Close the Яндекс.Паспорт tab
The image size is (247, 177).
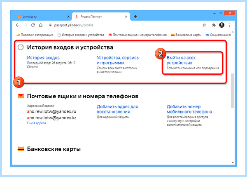pyautogui.click(x=126, y=17)
